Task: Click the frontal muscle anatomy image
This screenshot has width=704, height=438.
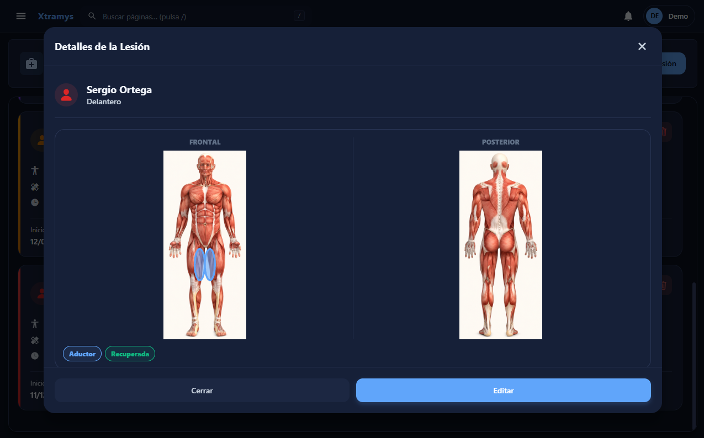Action: [x=205, y=245]
